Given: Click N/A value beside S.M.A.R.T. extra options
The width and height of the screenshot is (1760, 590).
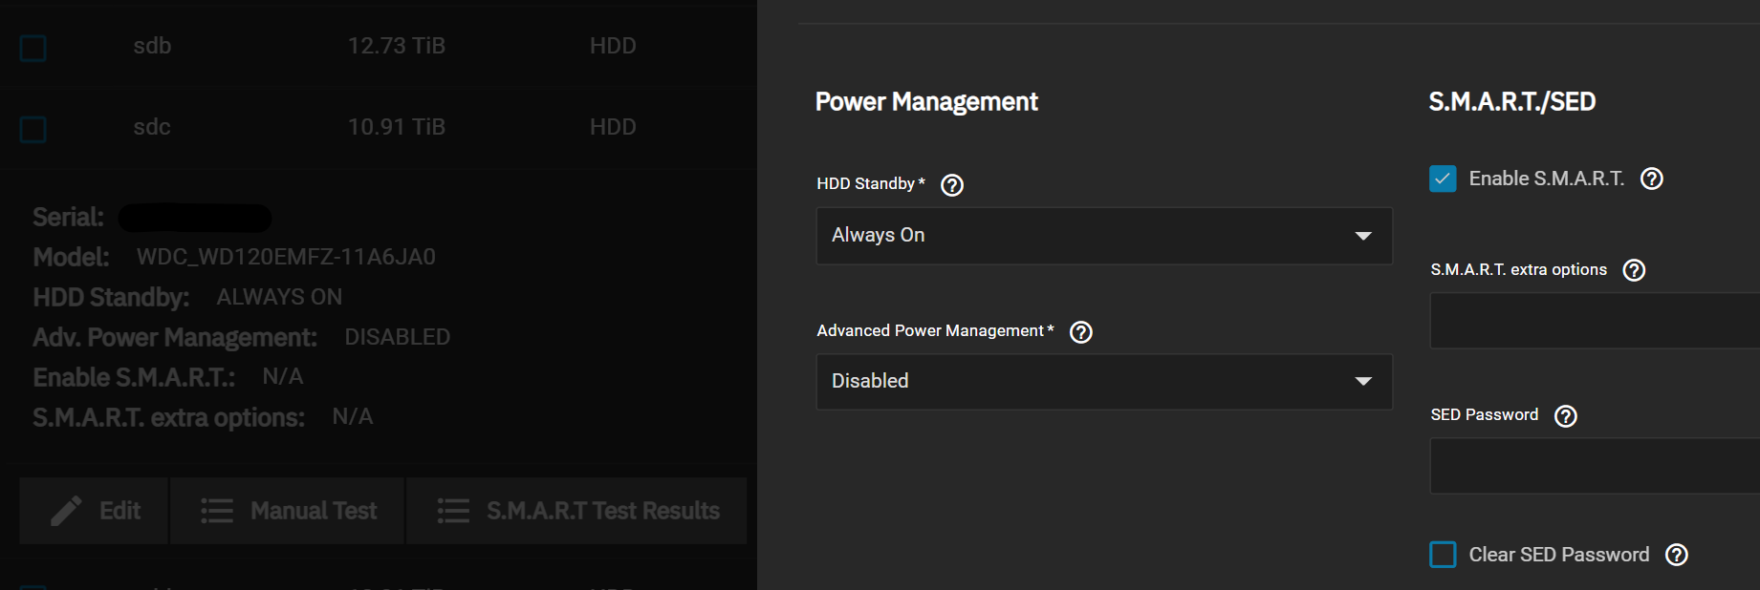Looking at the screenshot, I should (353, 417).
